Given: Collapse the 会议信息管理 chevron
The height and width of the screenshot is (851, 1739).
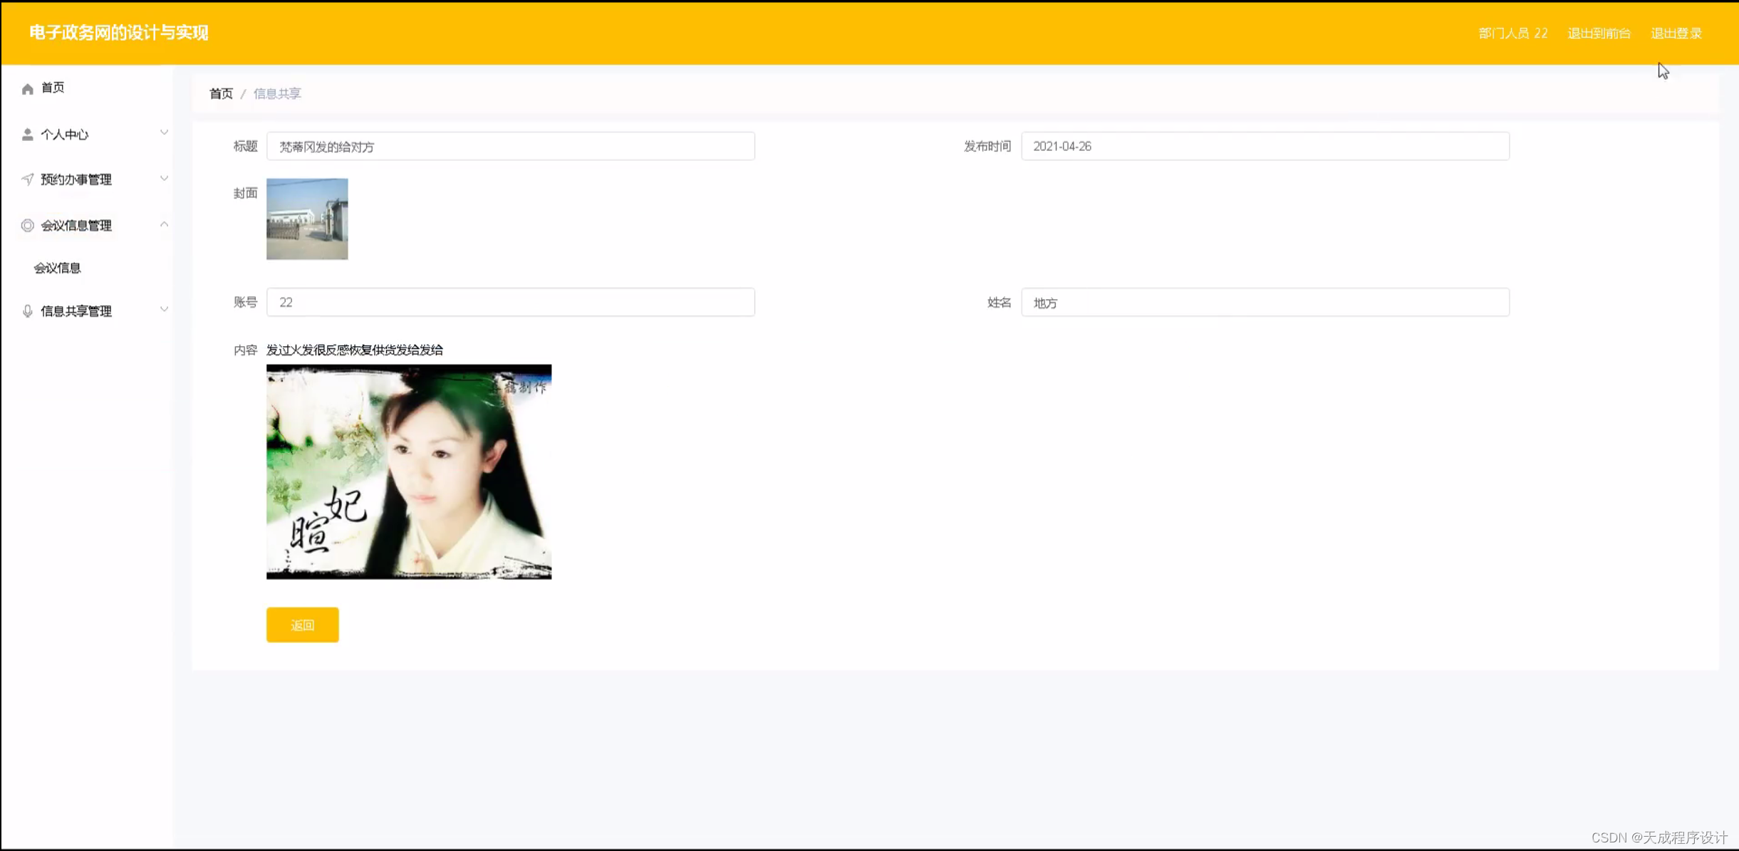Looking at the screenshot, I should pos(164,225).
